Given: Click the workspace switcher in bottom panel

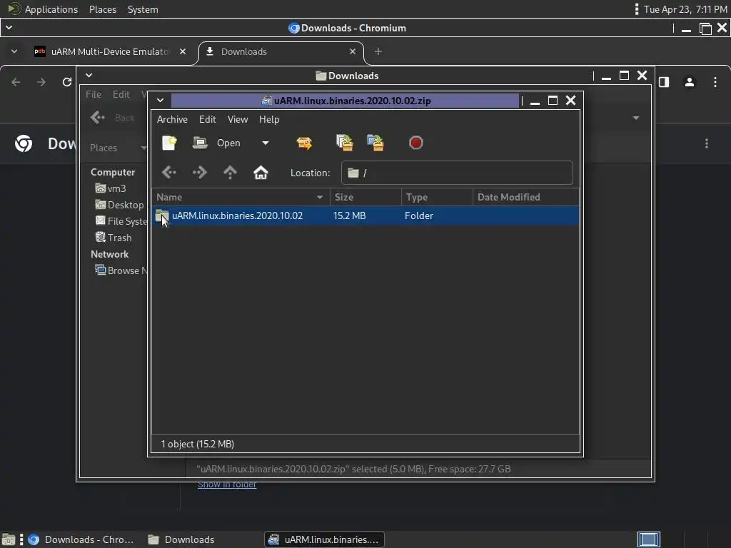Looking at the screenshot, I should 648,539.
